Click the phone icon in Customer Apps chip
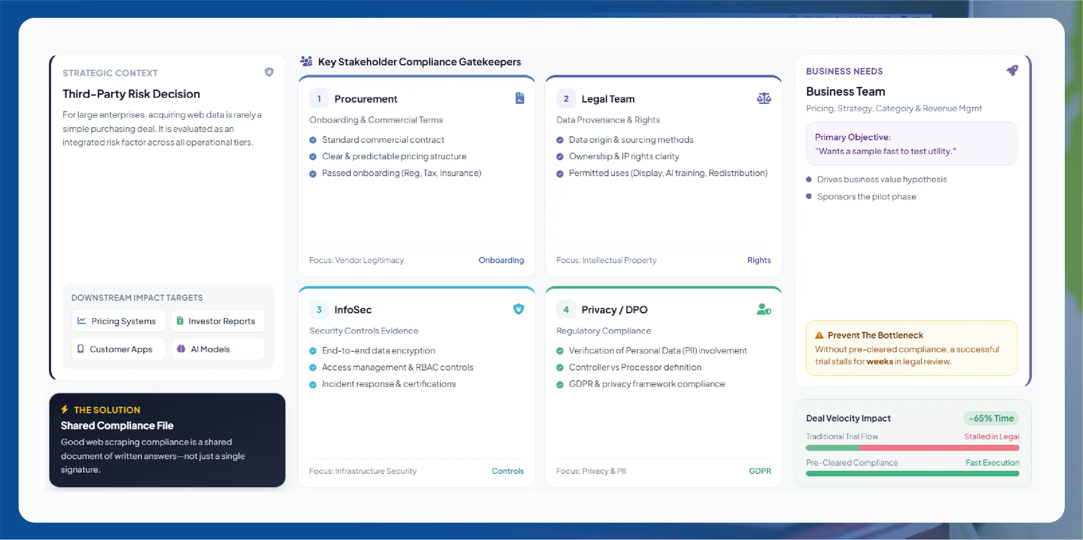The image size is (1083, 540). pos(81,349)
